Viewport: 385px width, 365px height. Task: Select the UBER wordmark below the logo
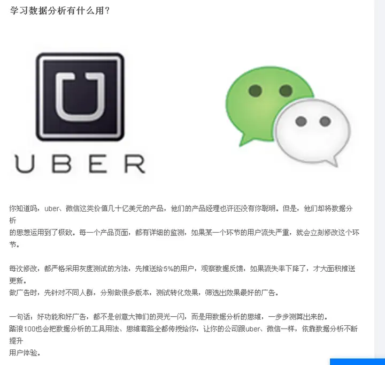tap(80, 163)
